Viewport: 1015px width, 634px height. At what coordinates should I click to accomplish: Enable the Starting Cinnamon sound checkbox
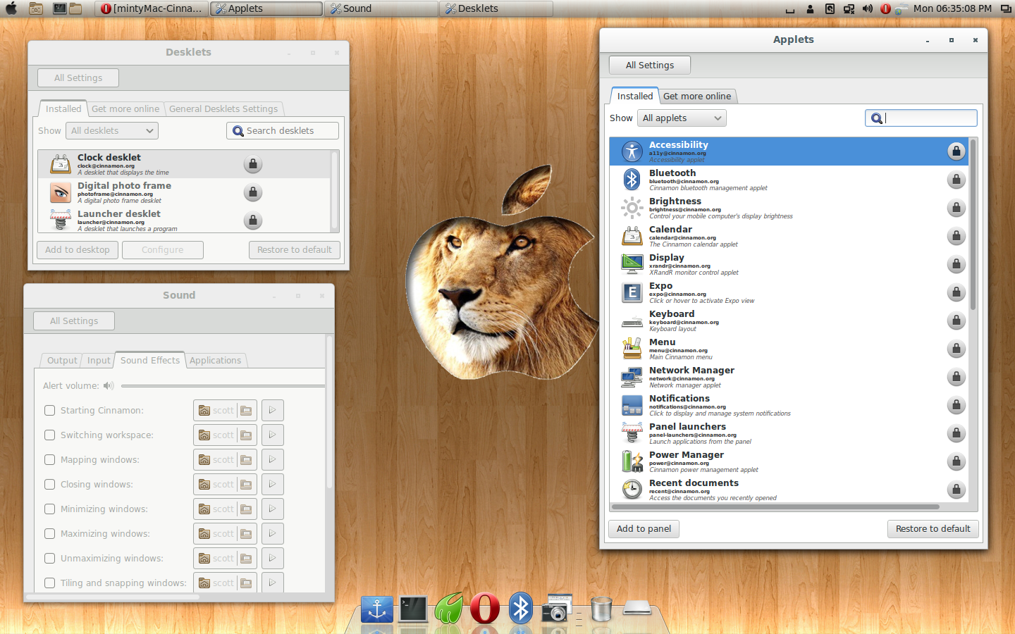click(x=50, y=411)
